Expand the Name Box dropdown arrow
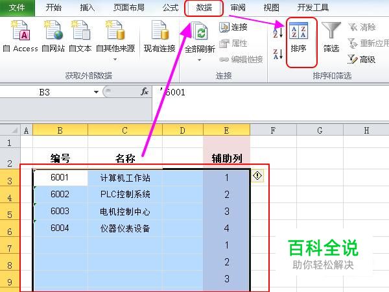The width and height of the screenshot is (389, 292). click(x=96, y=92)
